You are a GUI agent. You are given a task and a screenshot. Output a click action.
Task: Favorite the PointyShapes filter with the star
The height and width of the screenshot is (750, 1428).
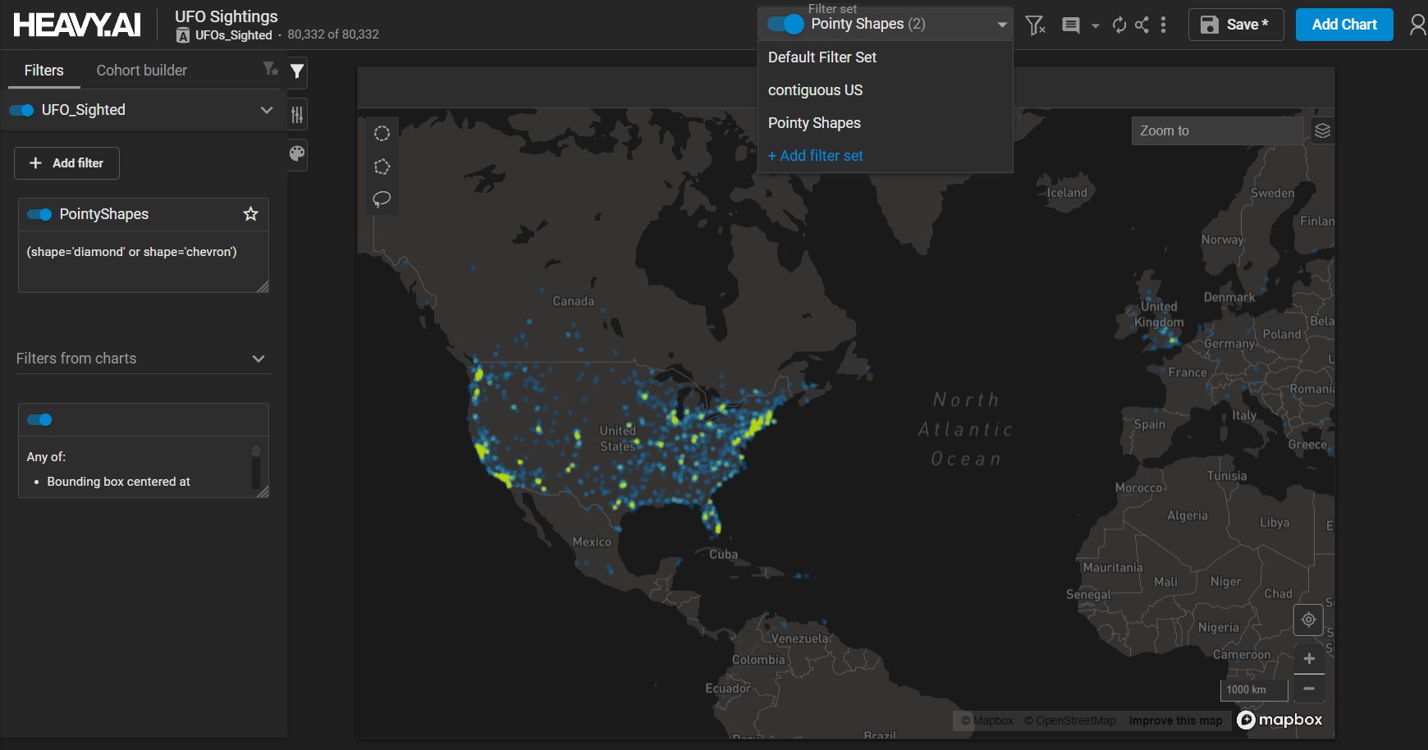coord(251,214)
